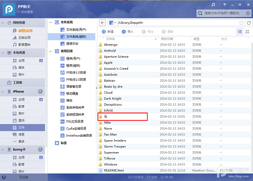Click the 导出 export button
This screenshot has height=181, width=253.
148,32
